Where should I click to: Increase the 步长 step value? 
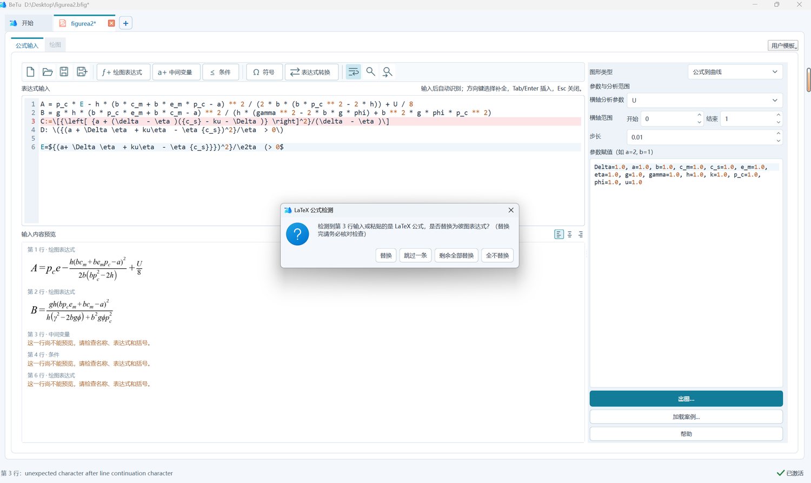click(778, 134)
